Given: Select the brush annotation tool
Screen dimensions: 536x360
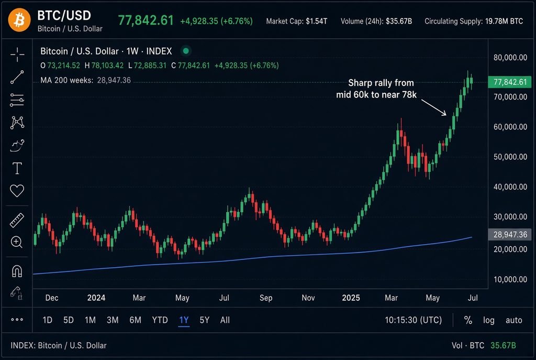Looking at the screenshot, I should [17, 146].
